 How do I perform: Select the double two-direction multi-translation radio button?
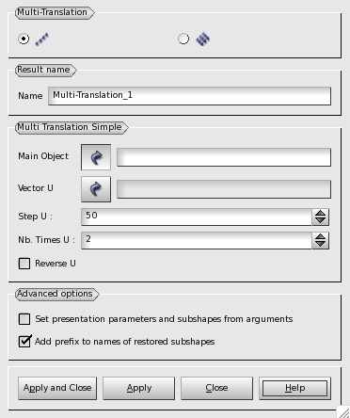tap(183, 39)
